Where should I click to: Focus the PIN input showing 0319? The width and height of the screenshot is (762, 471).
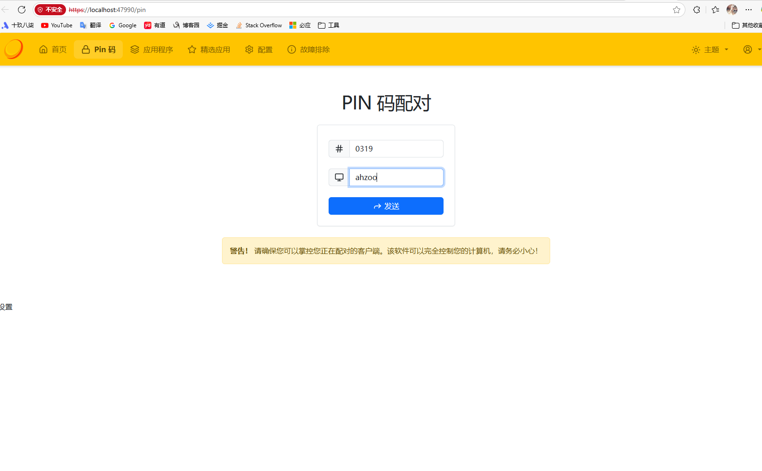pyautogui.click(x=396, y=149)
